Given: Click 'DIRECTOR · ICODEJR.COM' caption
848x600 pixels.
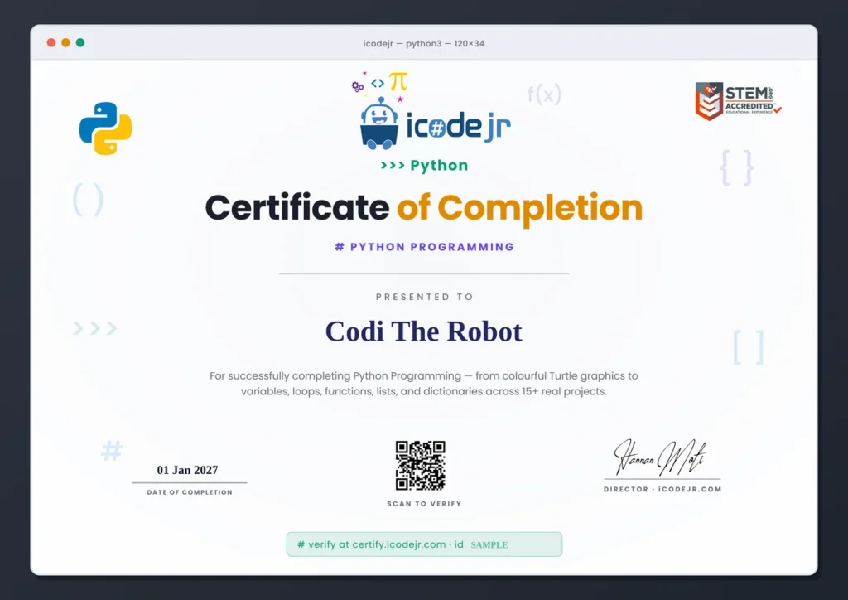Looking at the screenshot, I should click(662, 489).
